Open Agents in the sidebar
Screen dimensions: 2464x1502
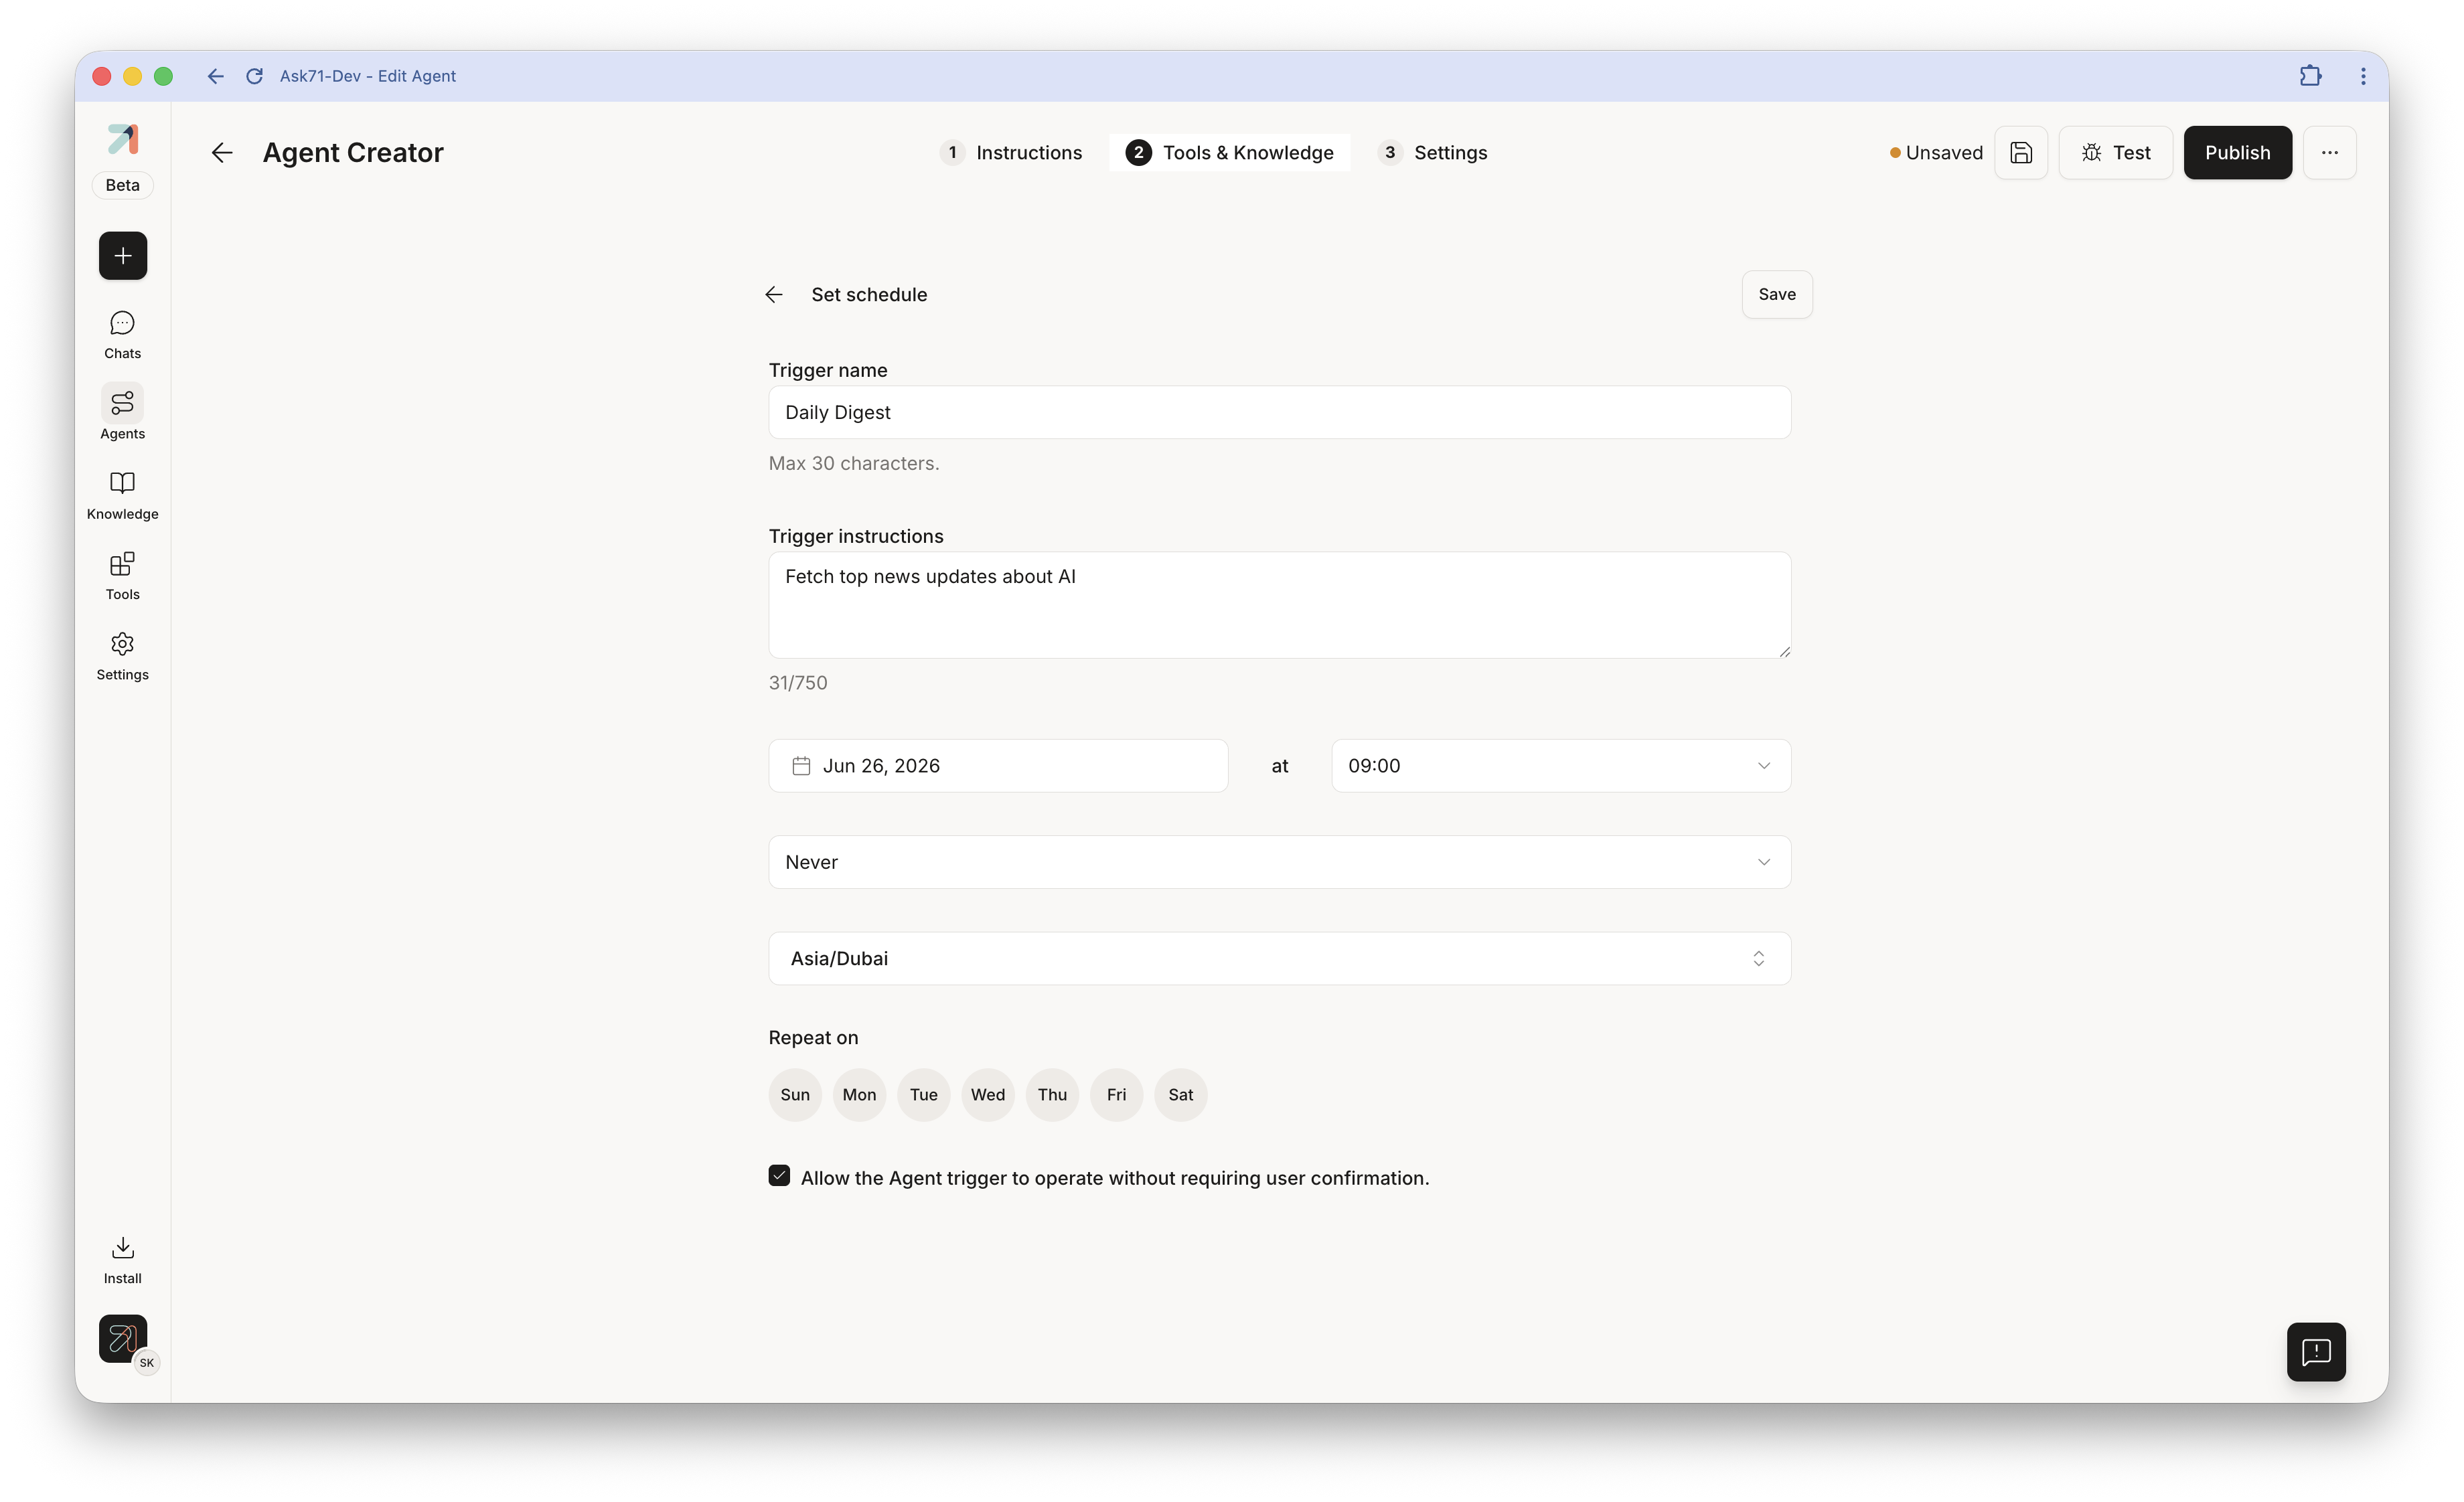123,412
